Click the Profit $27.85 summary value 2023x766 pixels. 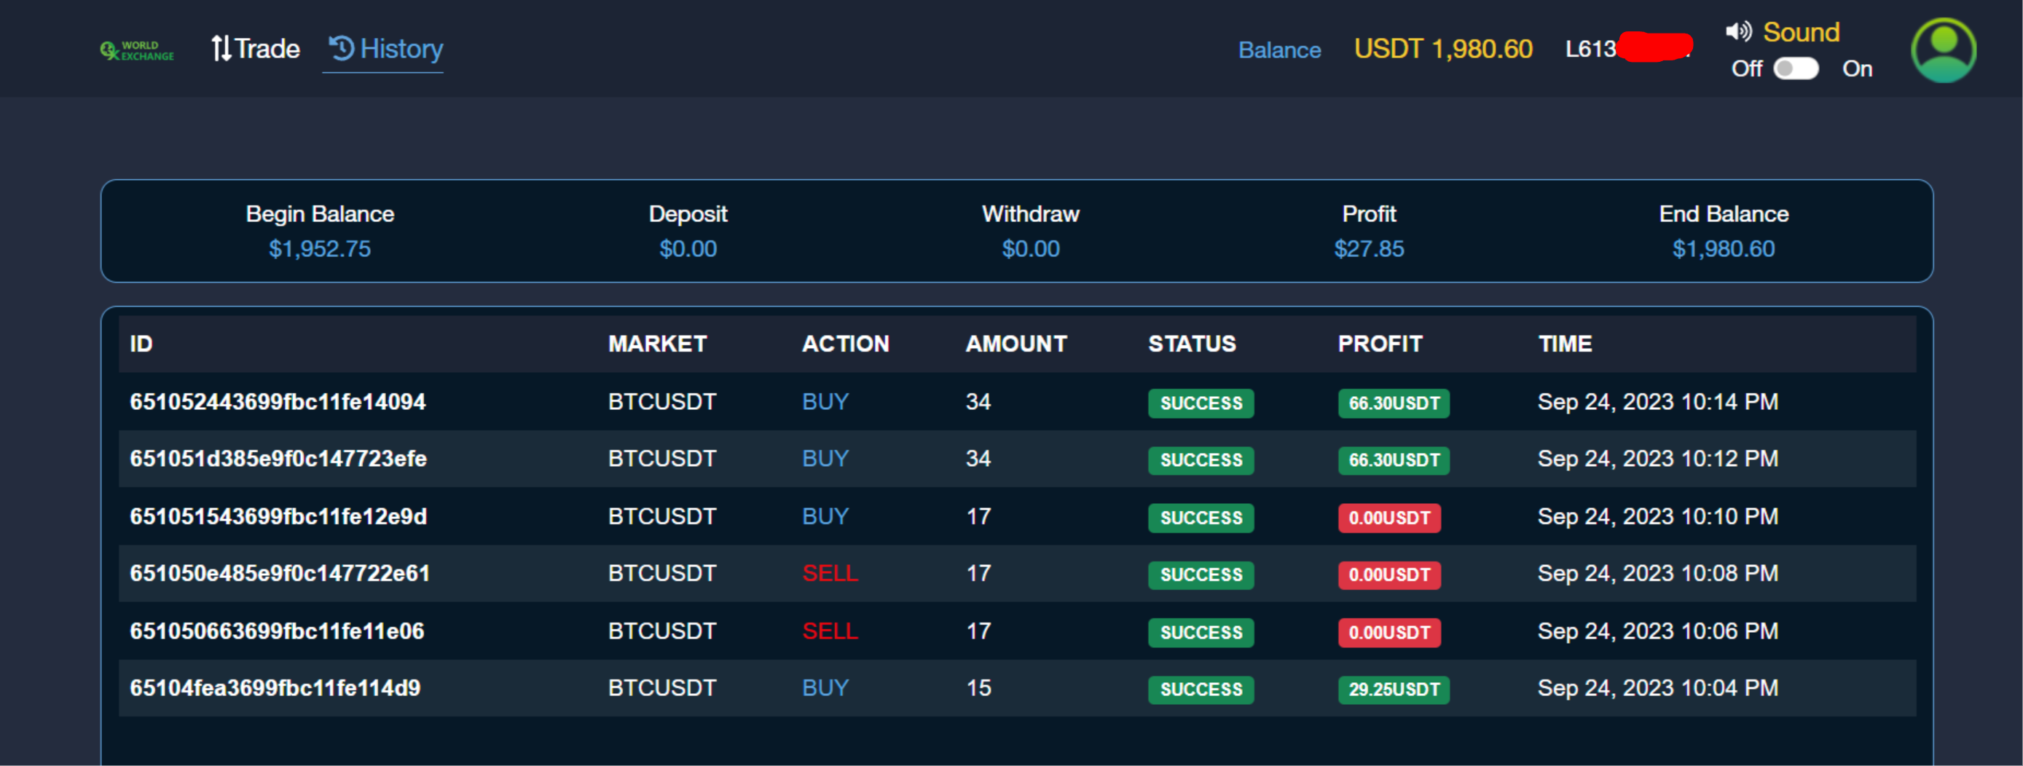point(1369,249)
